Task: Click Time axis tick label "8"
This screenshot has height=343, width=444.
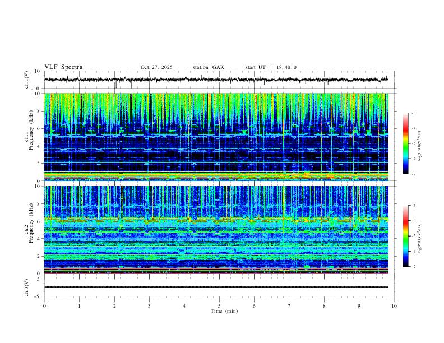Action: (x=324, y=306)
